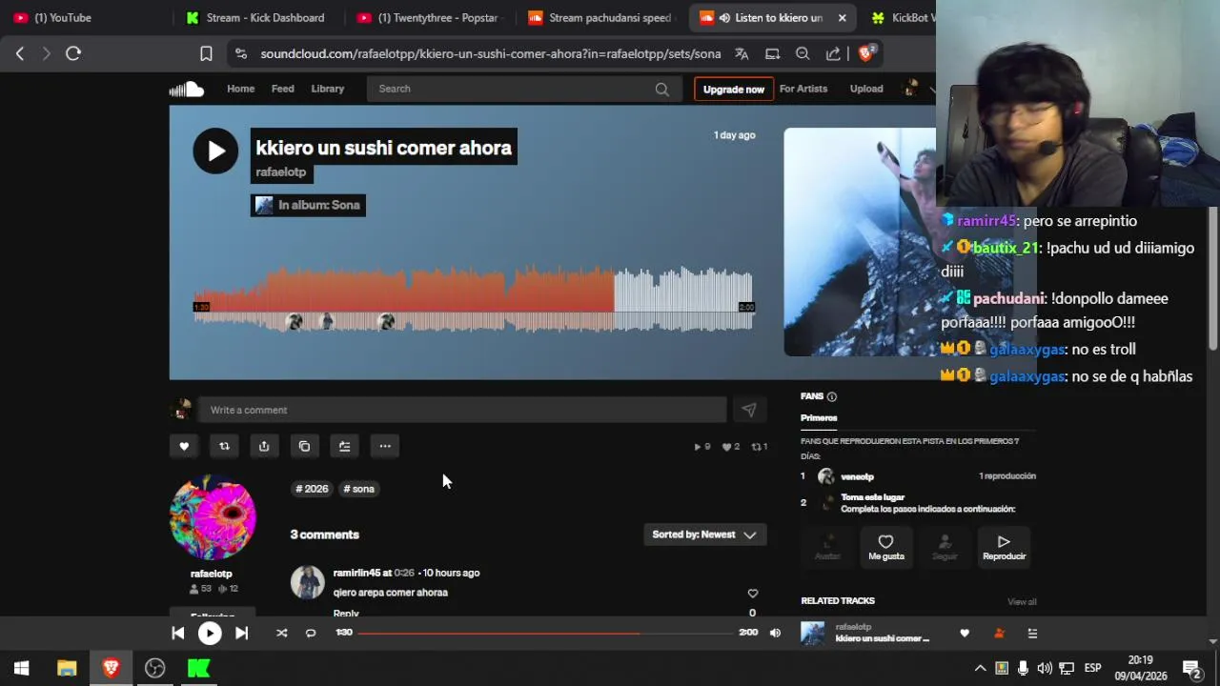The image size is (1220, 686).
Task: Select the # 2026 tag
Action: tap(312, 489)
